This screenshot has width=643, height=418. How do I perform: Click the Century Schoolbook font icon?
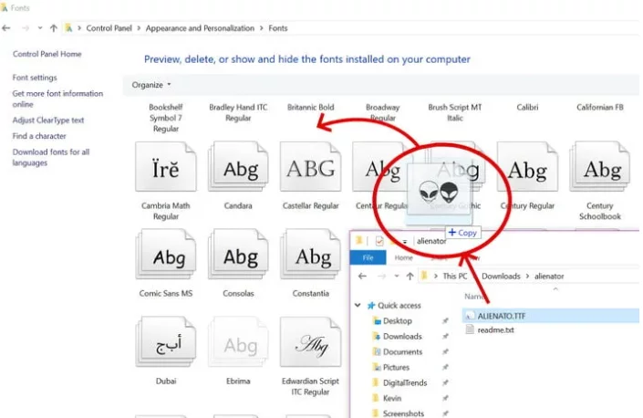600,170
